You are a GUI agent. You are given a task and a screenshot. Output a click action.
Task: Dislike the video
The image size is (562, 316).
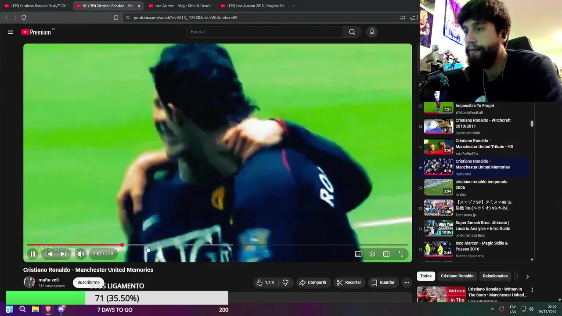pyautogui.click(x=285, y=283)
